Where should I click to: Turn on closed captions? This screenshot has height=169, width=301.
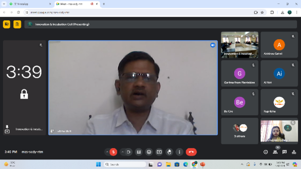[x=139, y=152]
